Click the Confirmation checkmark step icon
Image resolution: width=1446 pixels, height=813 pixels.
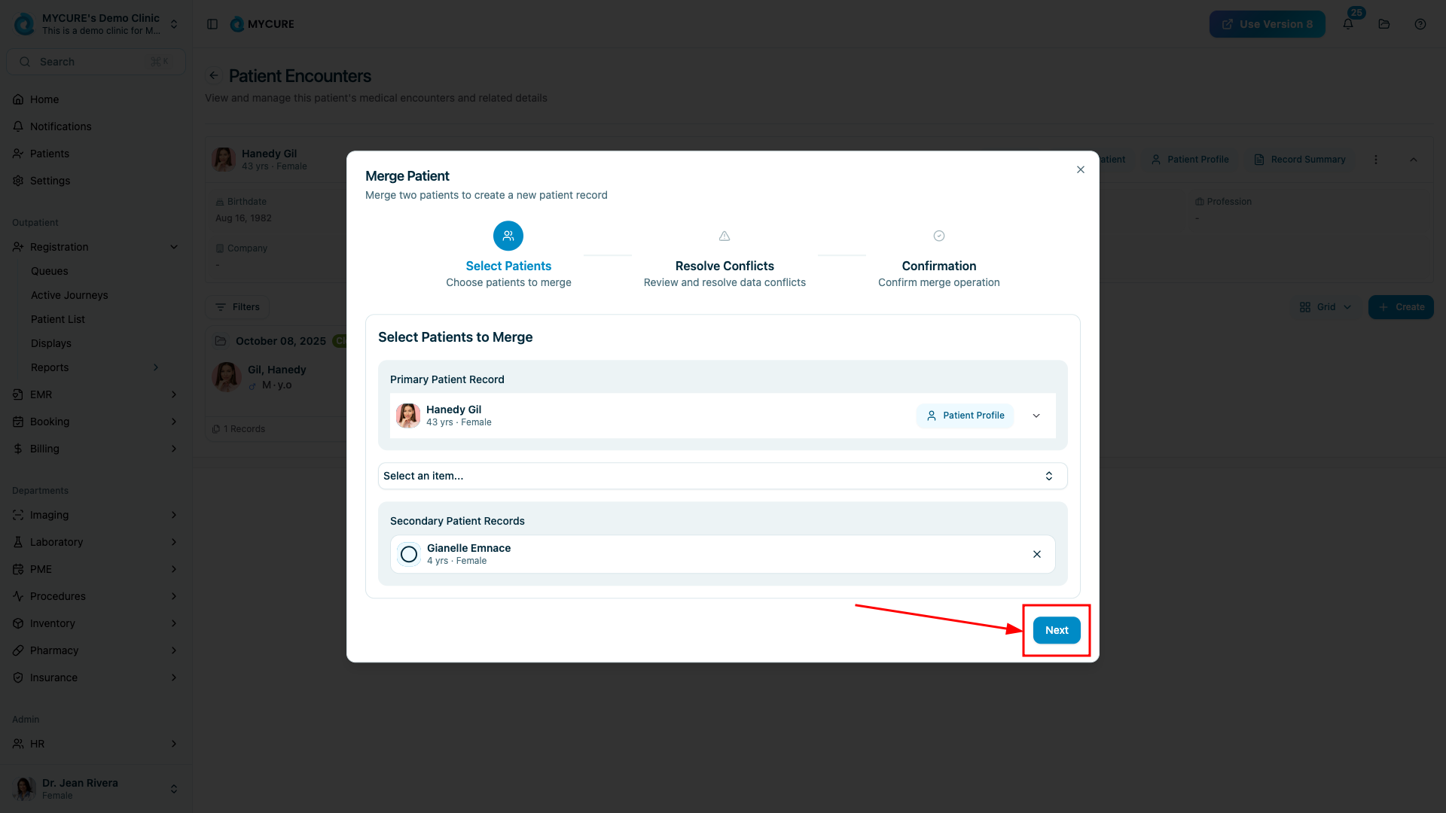[939, 236]
